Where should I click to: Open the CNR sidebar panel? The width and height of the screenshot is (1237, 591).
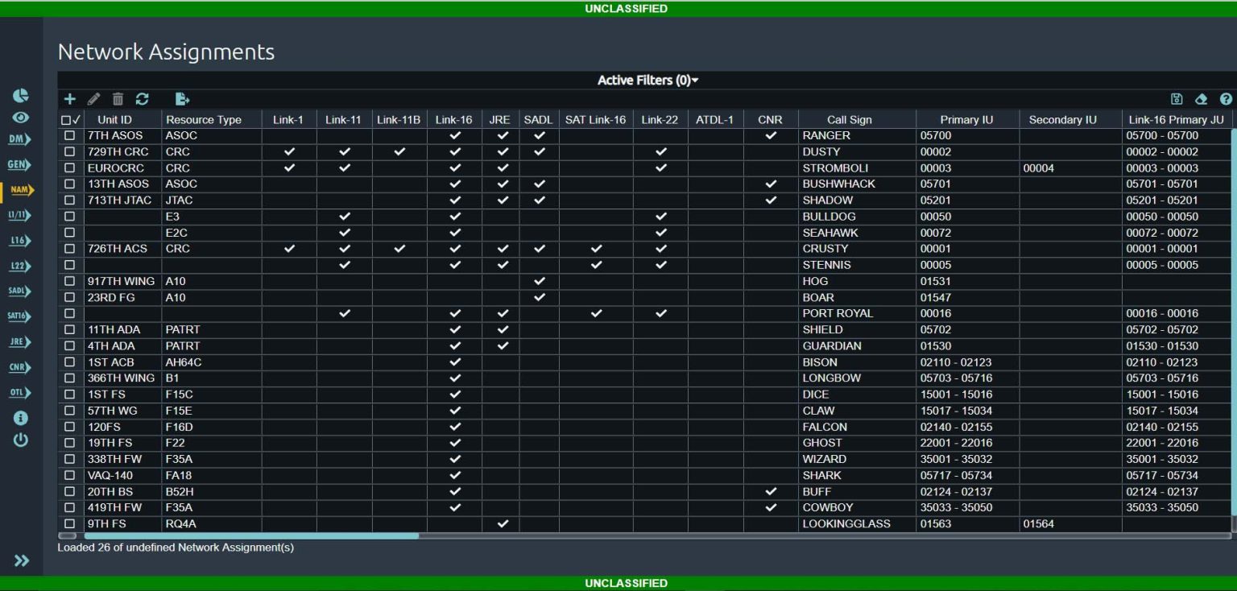[x=18, y=367]
